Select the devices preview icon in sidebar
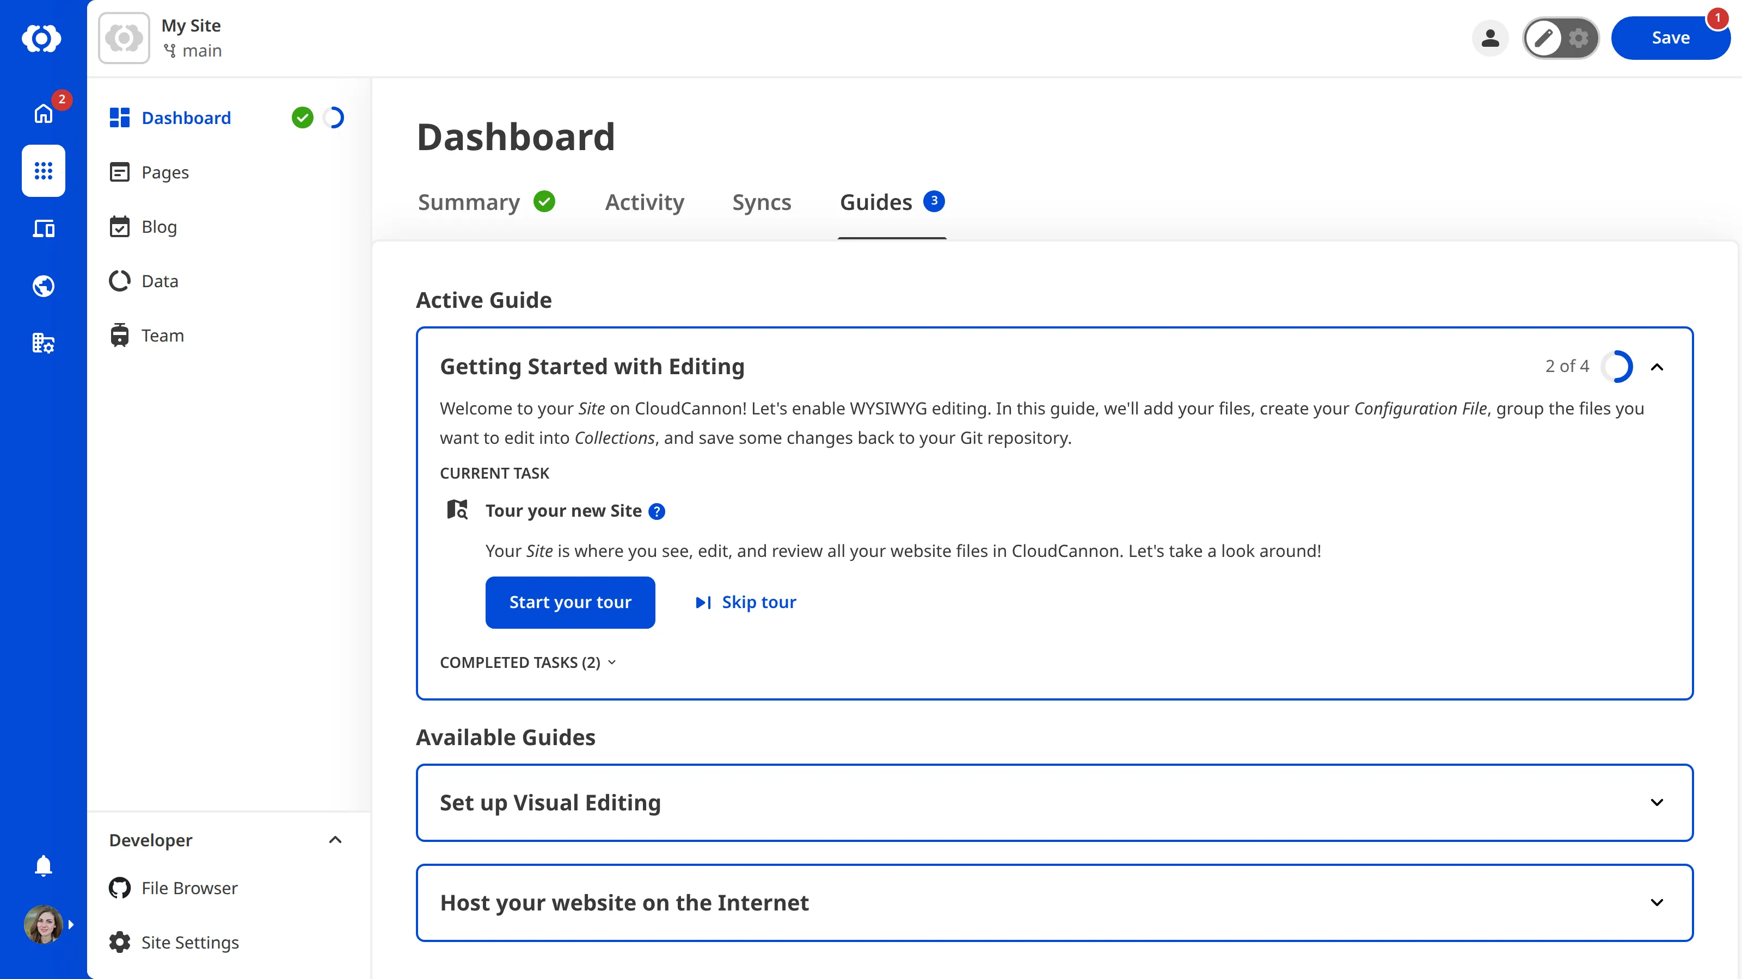1742x979 pixels. pyautogui.click(x=44, y=228)
